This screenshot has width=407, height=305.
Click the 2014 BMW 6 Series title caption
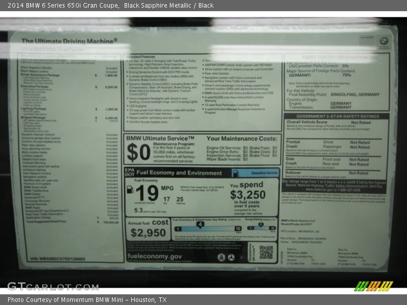pyautogui.click(x=110, y=5)
